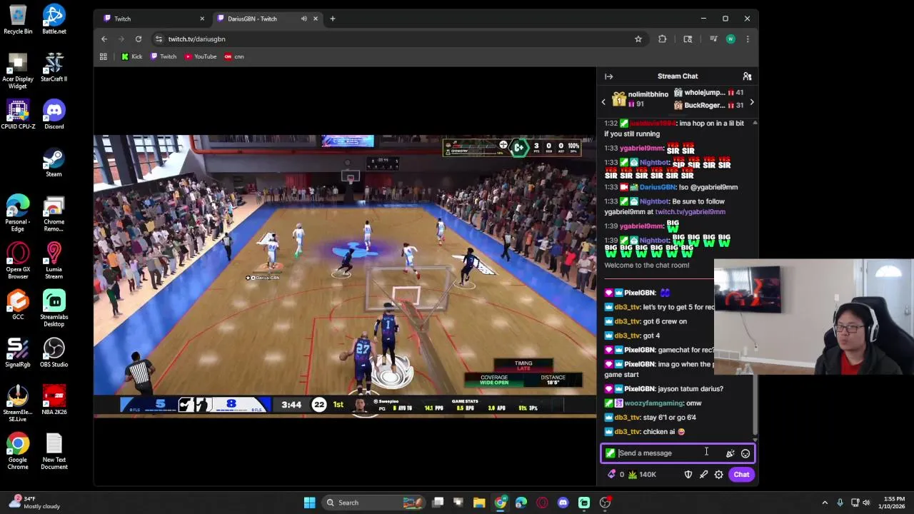914x514 pixels.
Task: Open the Bits icon below chat
Action: point(611,475)
